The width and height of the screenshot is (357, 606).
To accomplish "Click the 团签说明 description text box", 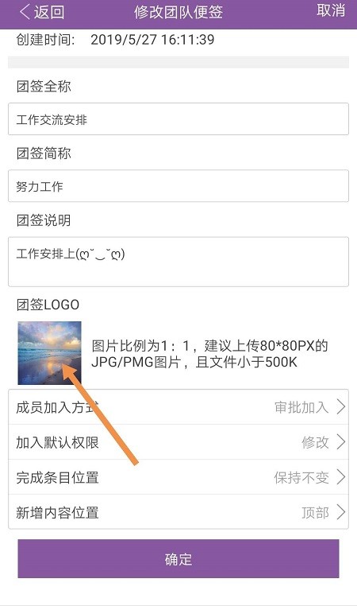I will (x=178, y=262).
